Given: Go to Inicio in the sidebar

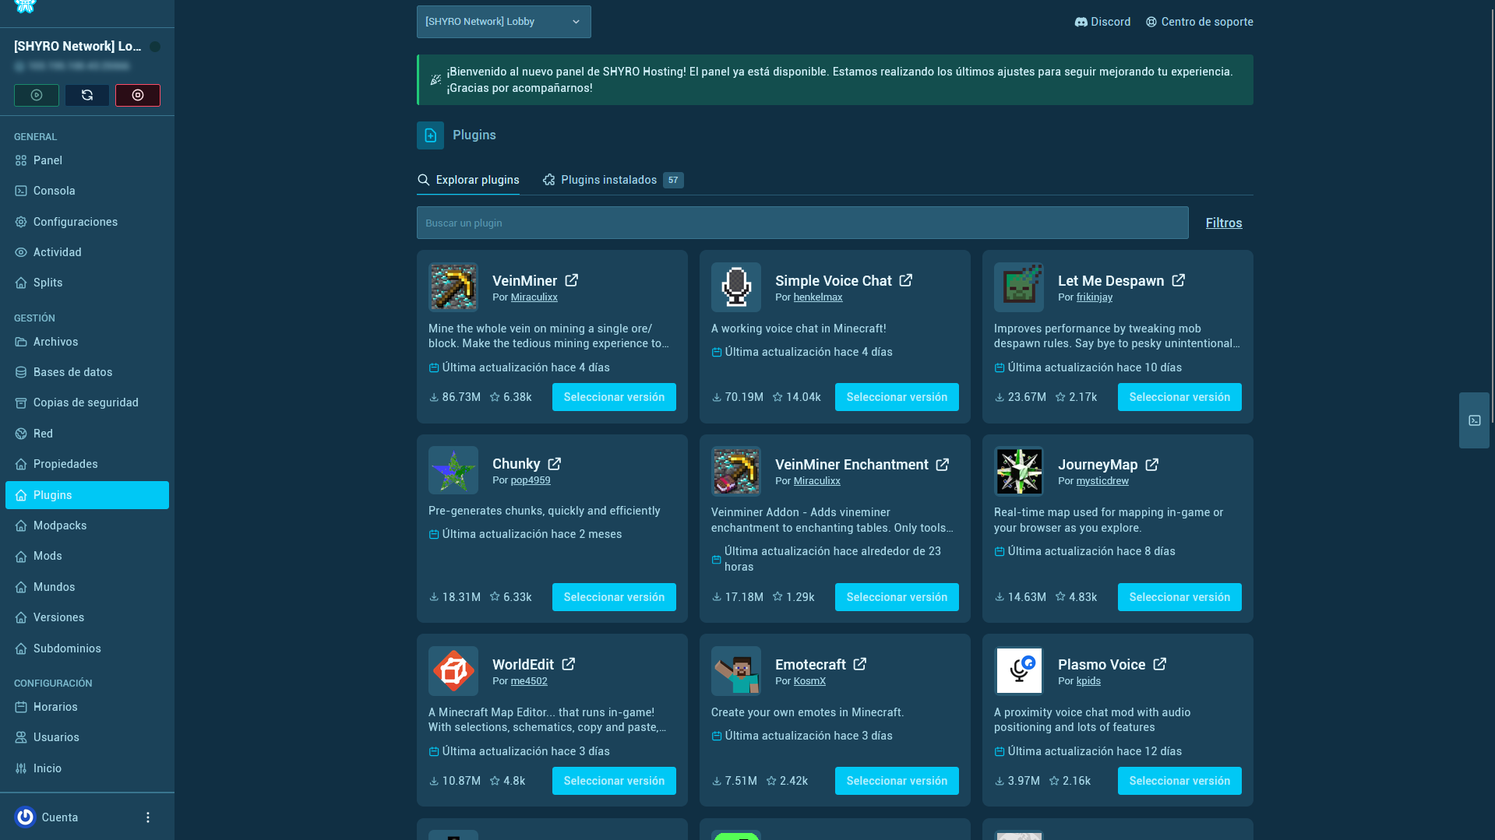Looking at the screenshot, I should 87,768.
